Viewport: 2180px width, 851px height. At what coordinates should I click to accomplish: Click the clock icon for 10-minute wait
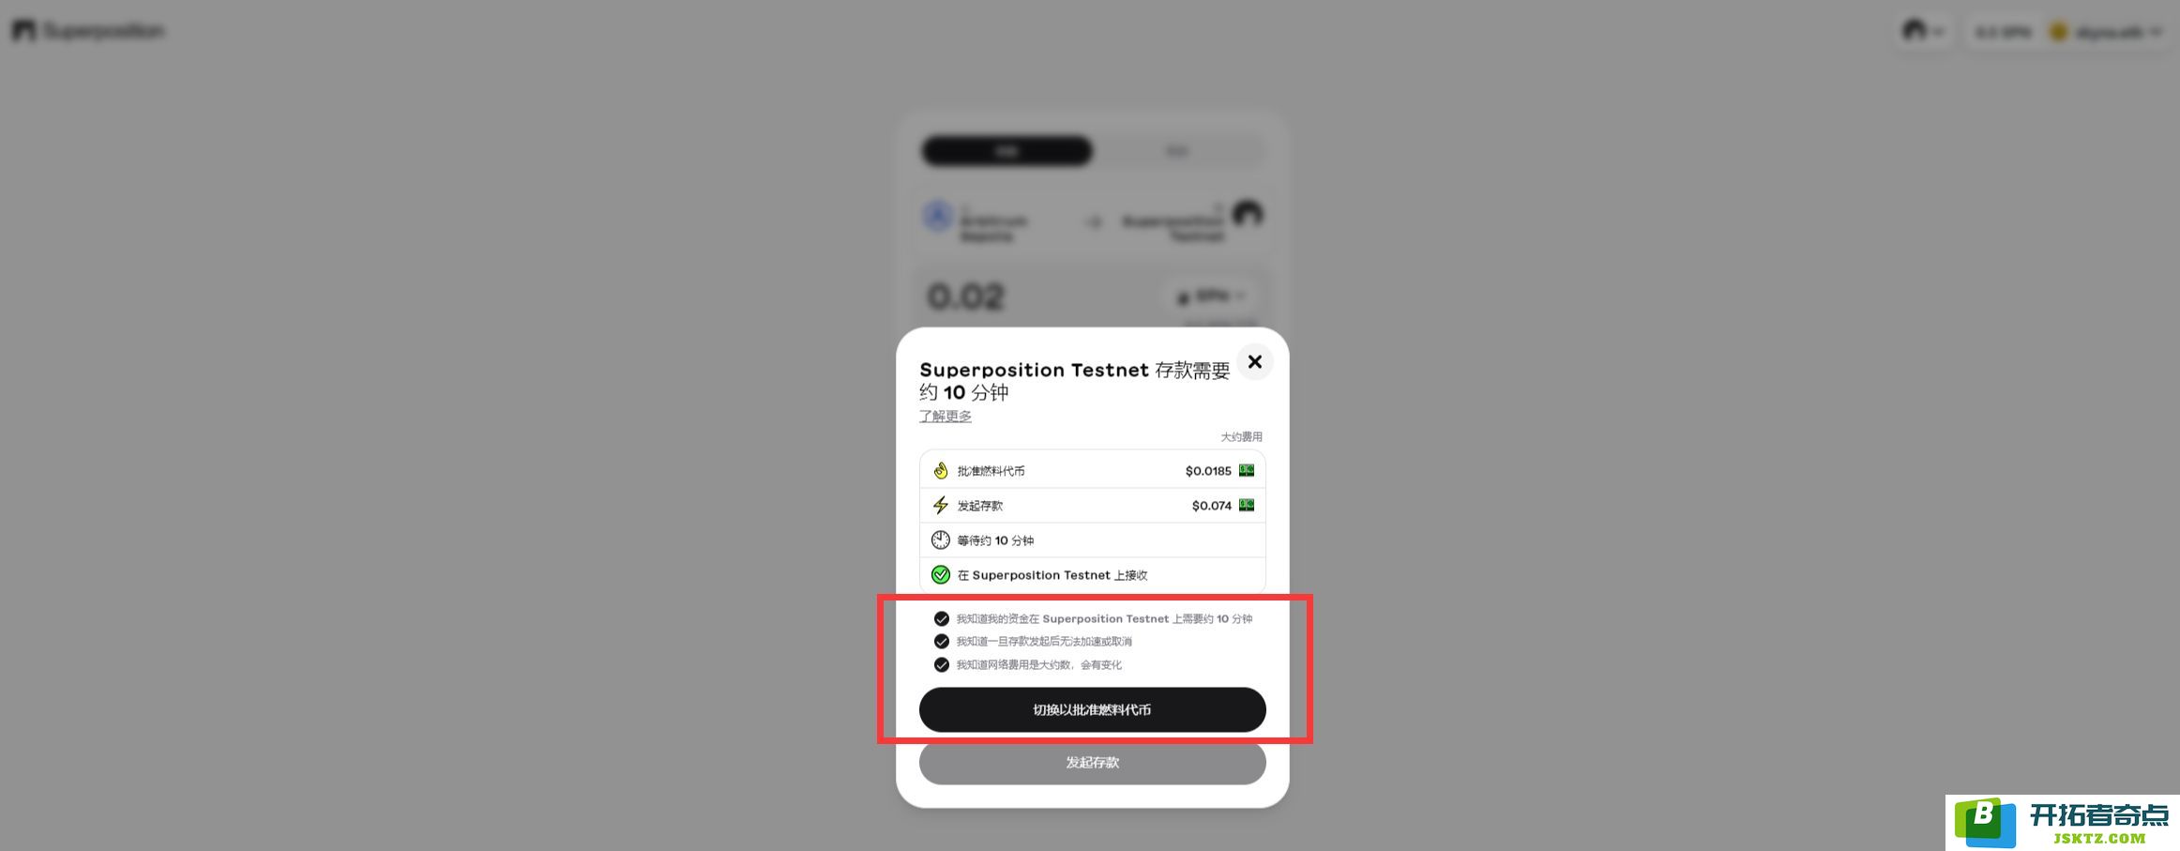[x=940, y=539]
